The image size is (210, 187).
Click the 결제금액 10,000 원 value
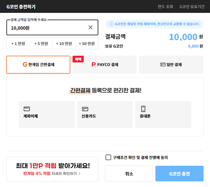[186, 37]
